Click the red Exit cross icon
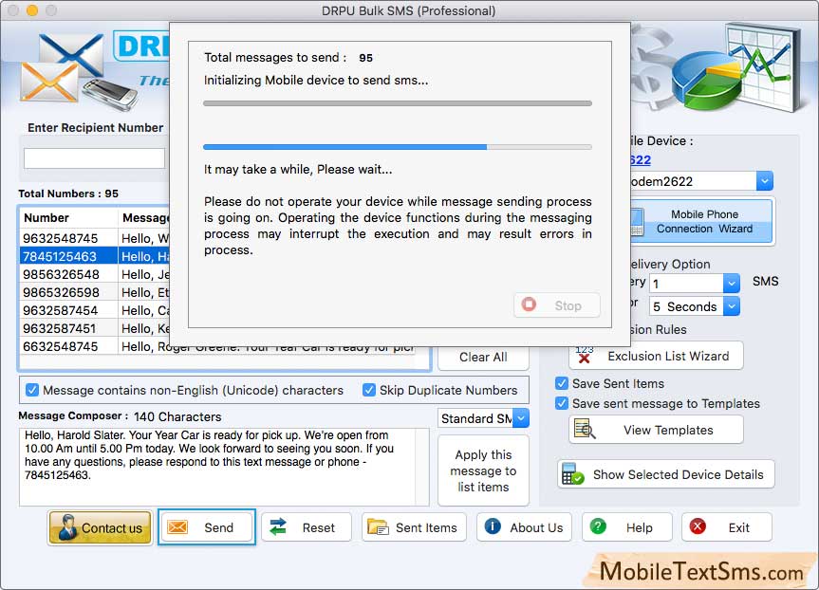This screenshot has width=819, height=590. tap(698, 525)
